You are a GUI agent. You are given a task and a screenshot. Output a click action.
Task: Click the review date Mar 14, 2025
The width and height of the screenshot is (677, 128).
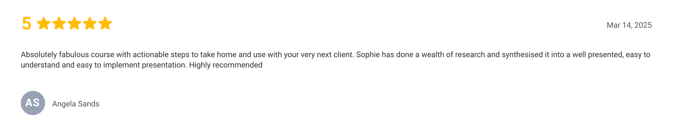tap(629, 25)
